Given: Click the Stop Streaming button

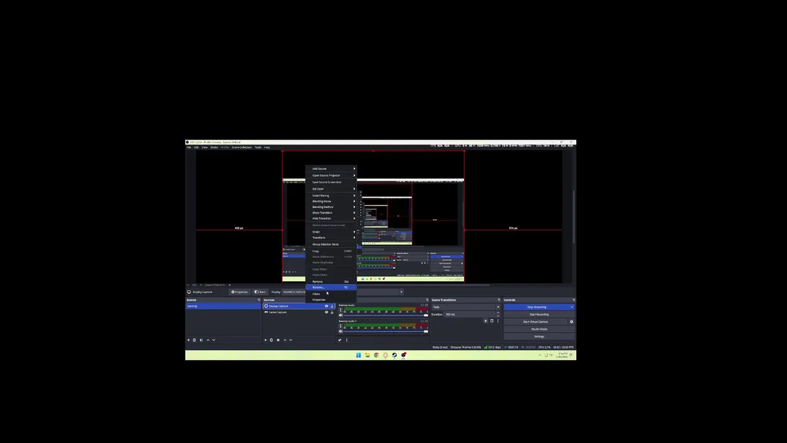Looking at the screenshot, I should pyautogui.click(x=536, y=307).
